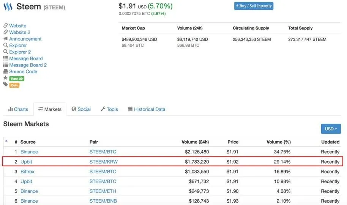Click the 10.98% volume cell
347x205 pixels.
coord(282,181)
